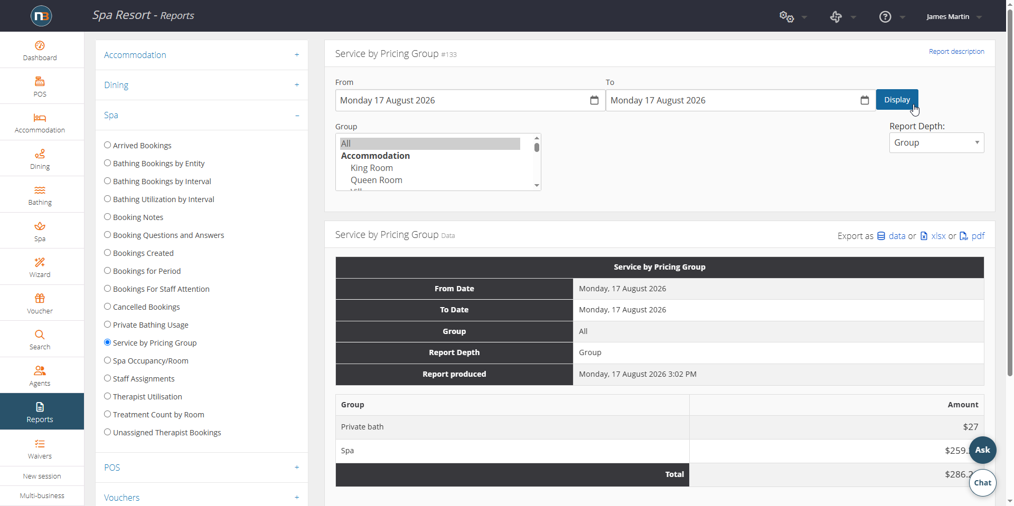This screenshot has height=506, width=1014.
Task: Select Staff Assignments report
Action: coord(107,378)
